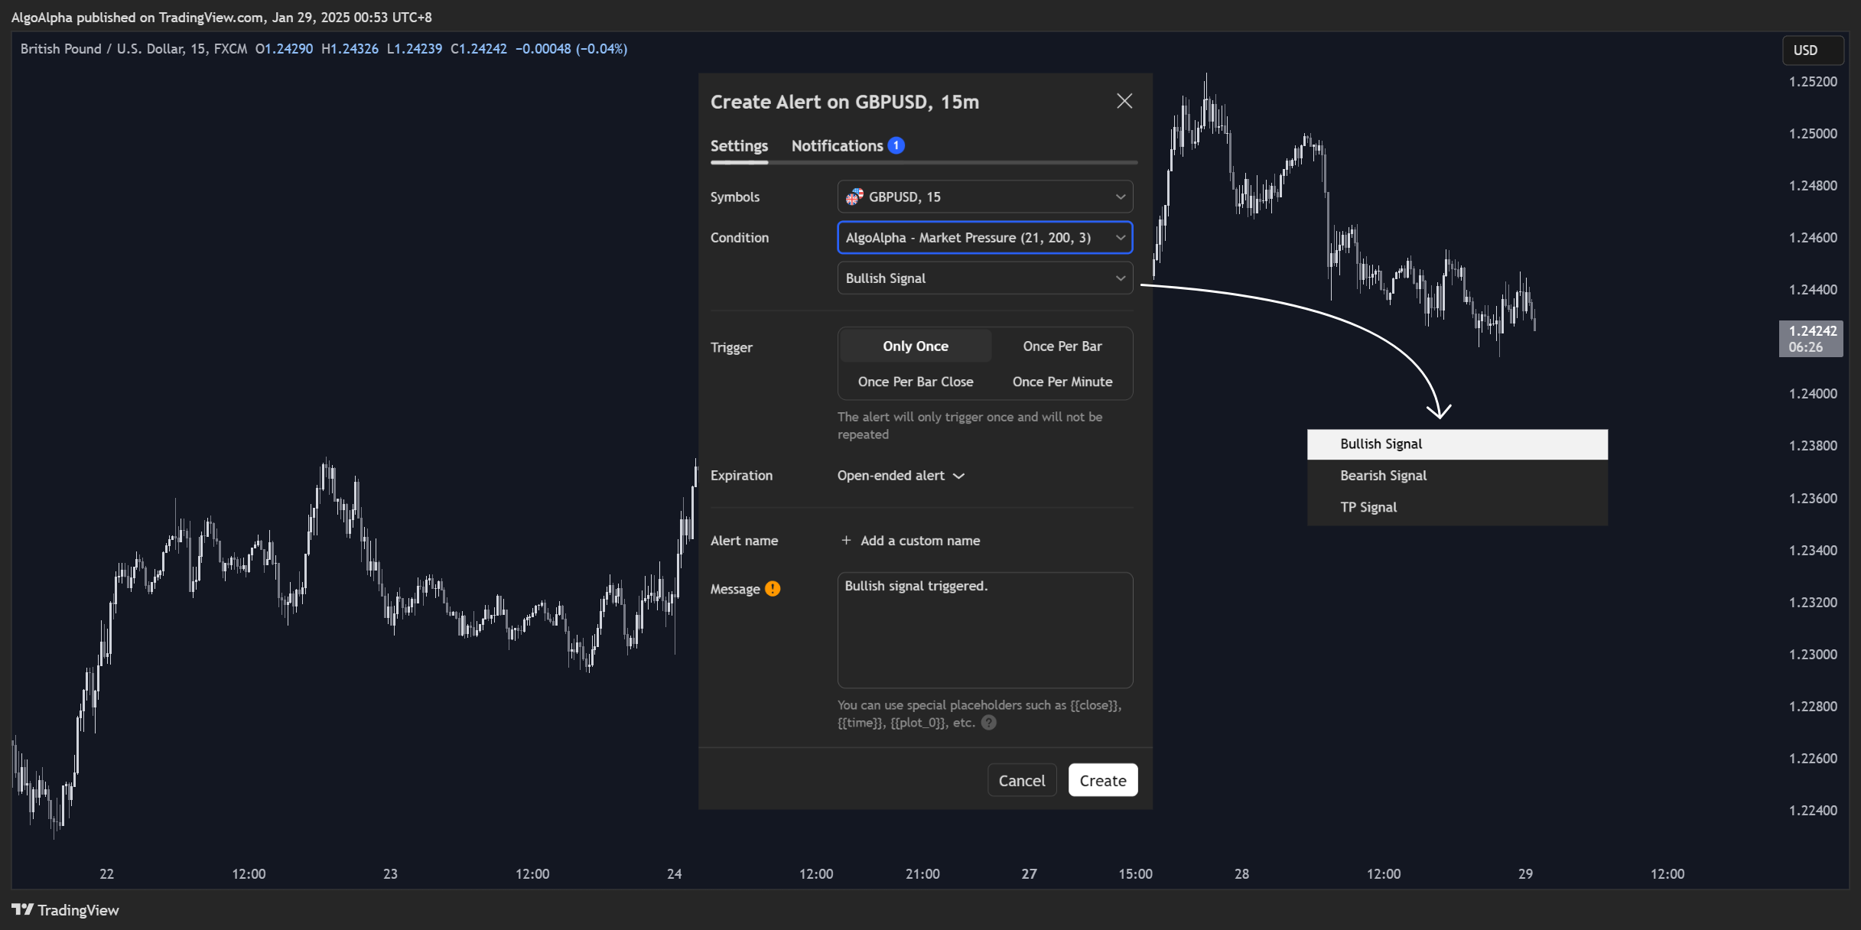This screenshot has height=930, width=1861.
Task: Choose Bearish Signal from the list
Action: point(1457,476)
